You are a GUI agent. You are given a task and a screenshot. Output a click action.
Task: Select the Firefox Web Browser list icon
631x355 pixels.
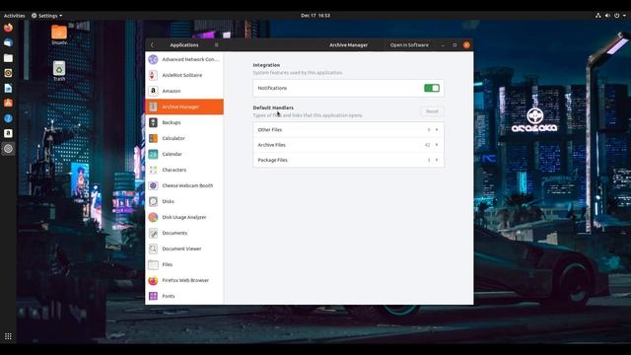(x=153, y=280)
